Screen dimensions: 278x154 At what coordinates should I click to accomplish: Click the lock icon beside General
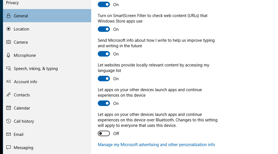pyautogui.click(x=9, y=16)
